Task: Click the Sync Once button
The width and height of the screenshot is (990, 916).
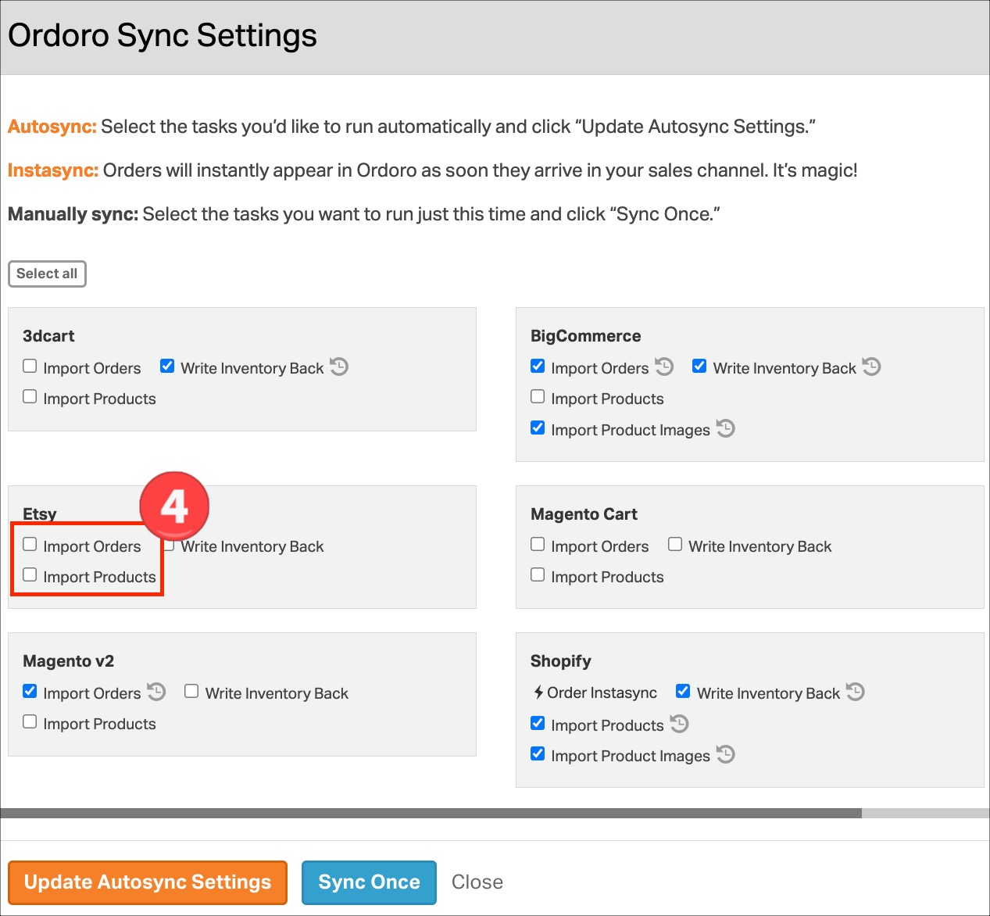Action: [x=369, y=882]
